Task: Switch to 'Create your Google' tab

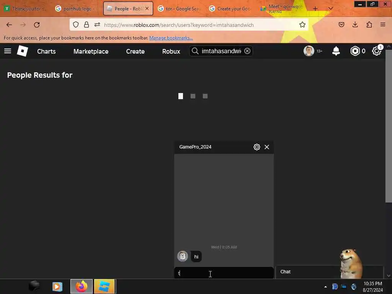Action: (230, 9)
